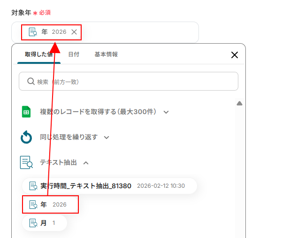This screenshot has height=238, width=282.
Task: Click the scrollbar up arrow
Action: pos(239,103)
